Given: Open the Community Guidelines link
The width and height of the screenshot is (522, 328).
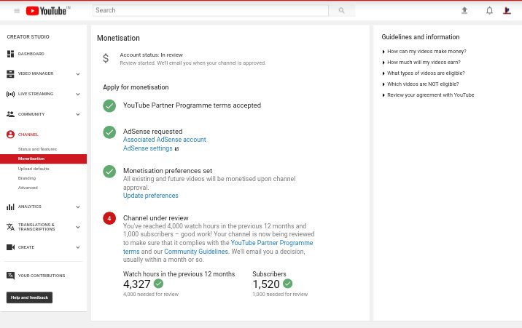Looking at the screenshot, I should [196, 252].
